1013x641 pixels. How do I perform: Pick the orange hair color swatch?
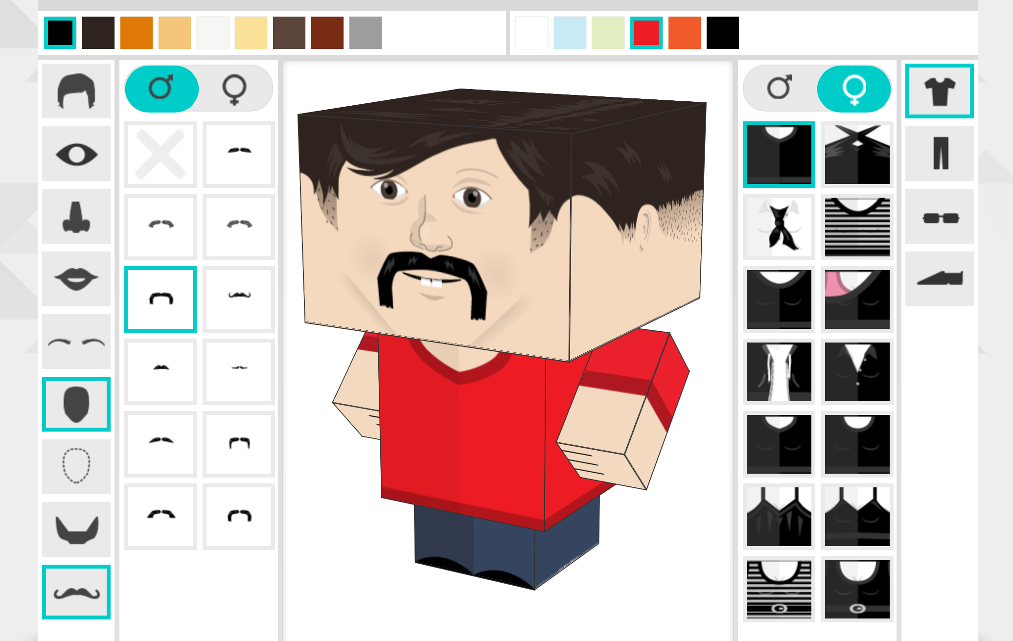tap(137, 33)
